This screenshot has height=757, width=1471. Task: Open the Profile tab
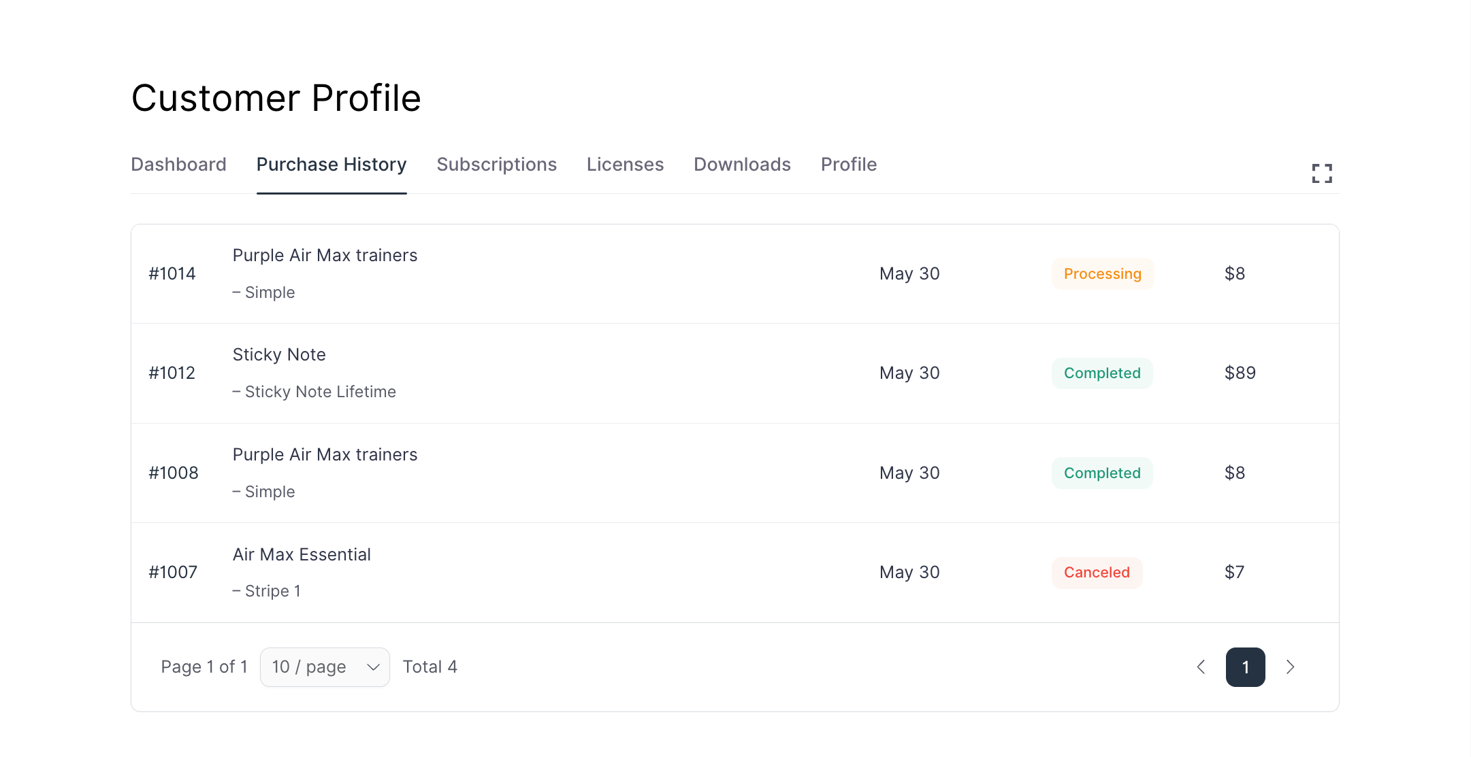[x=847, y=164]
